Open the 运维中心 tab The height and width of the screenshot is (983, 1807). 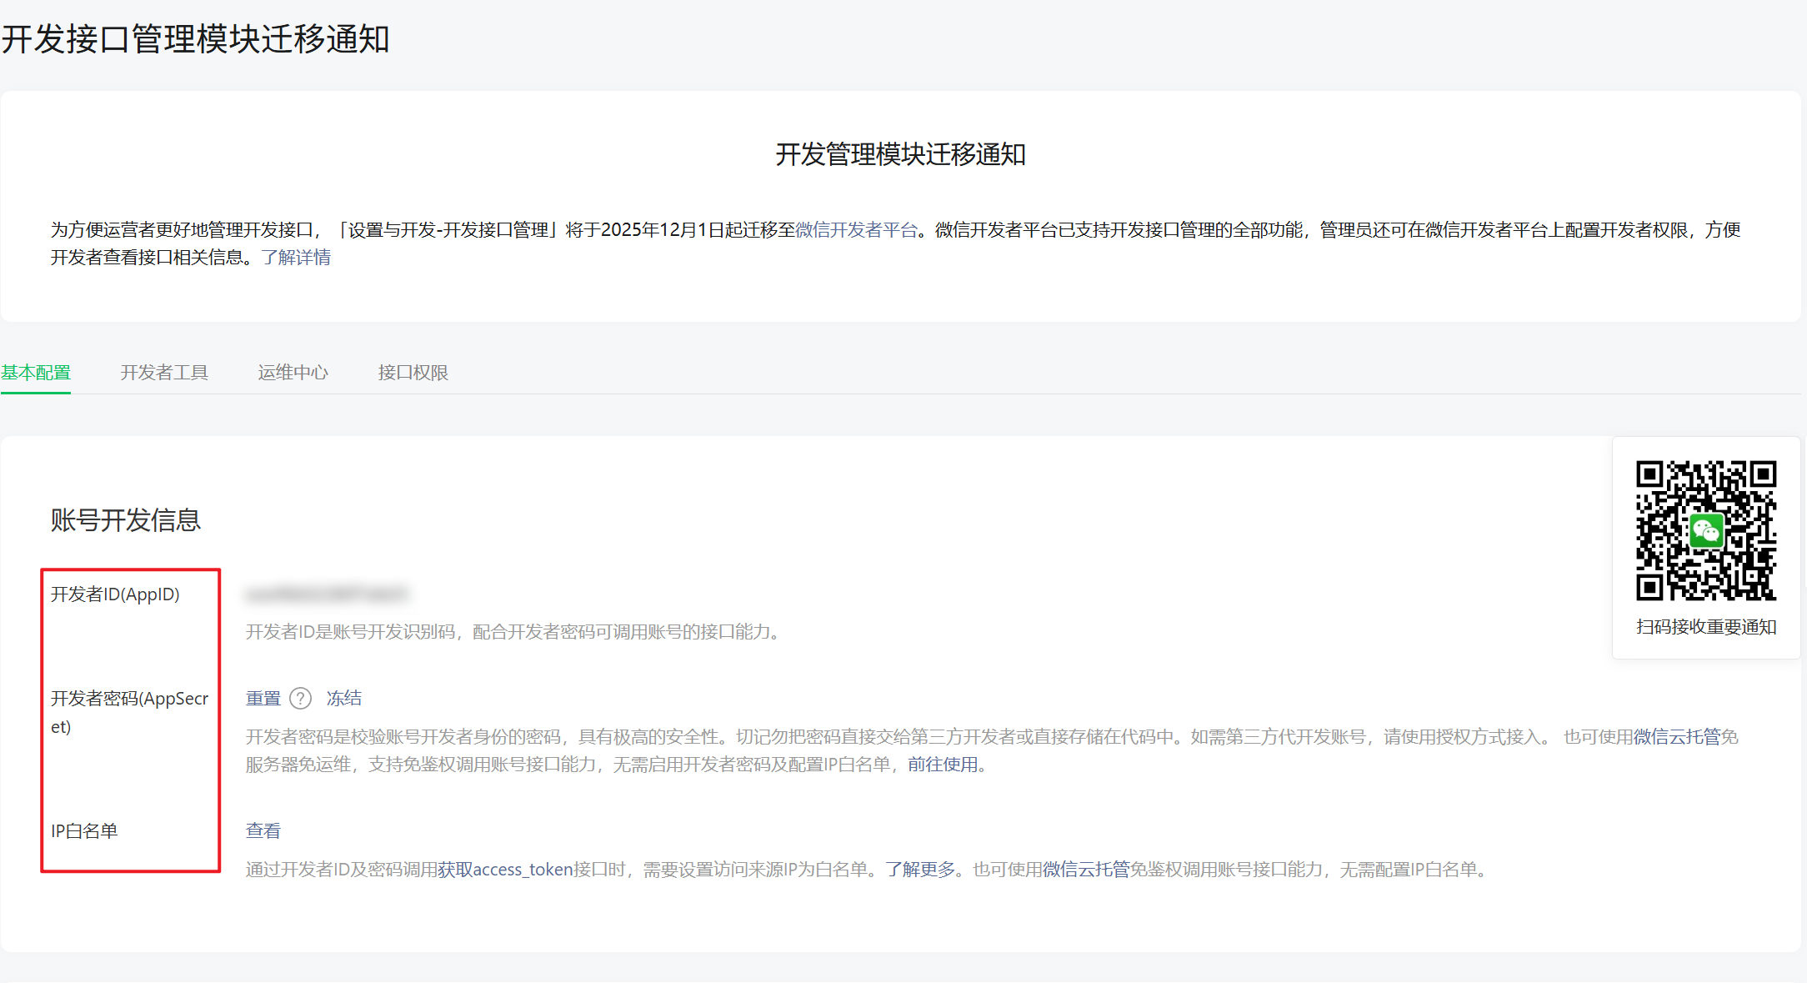click(x=293, y=372)
